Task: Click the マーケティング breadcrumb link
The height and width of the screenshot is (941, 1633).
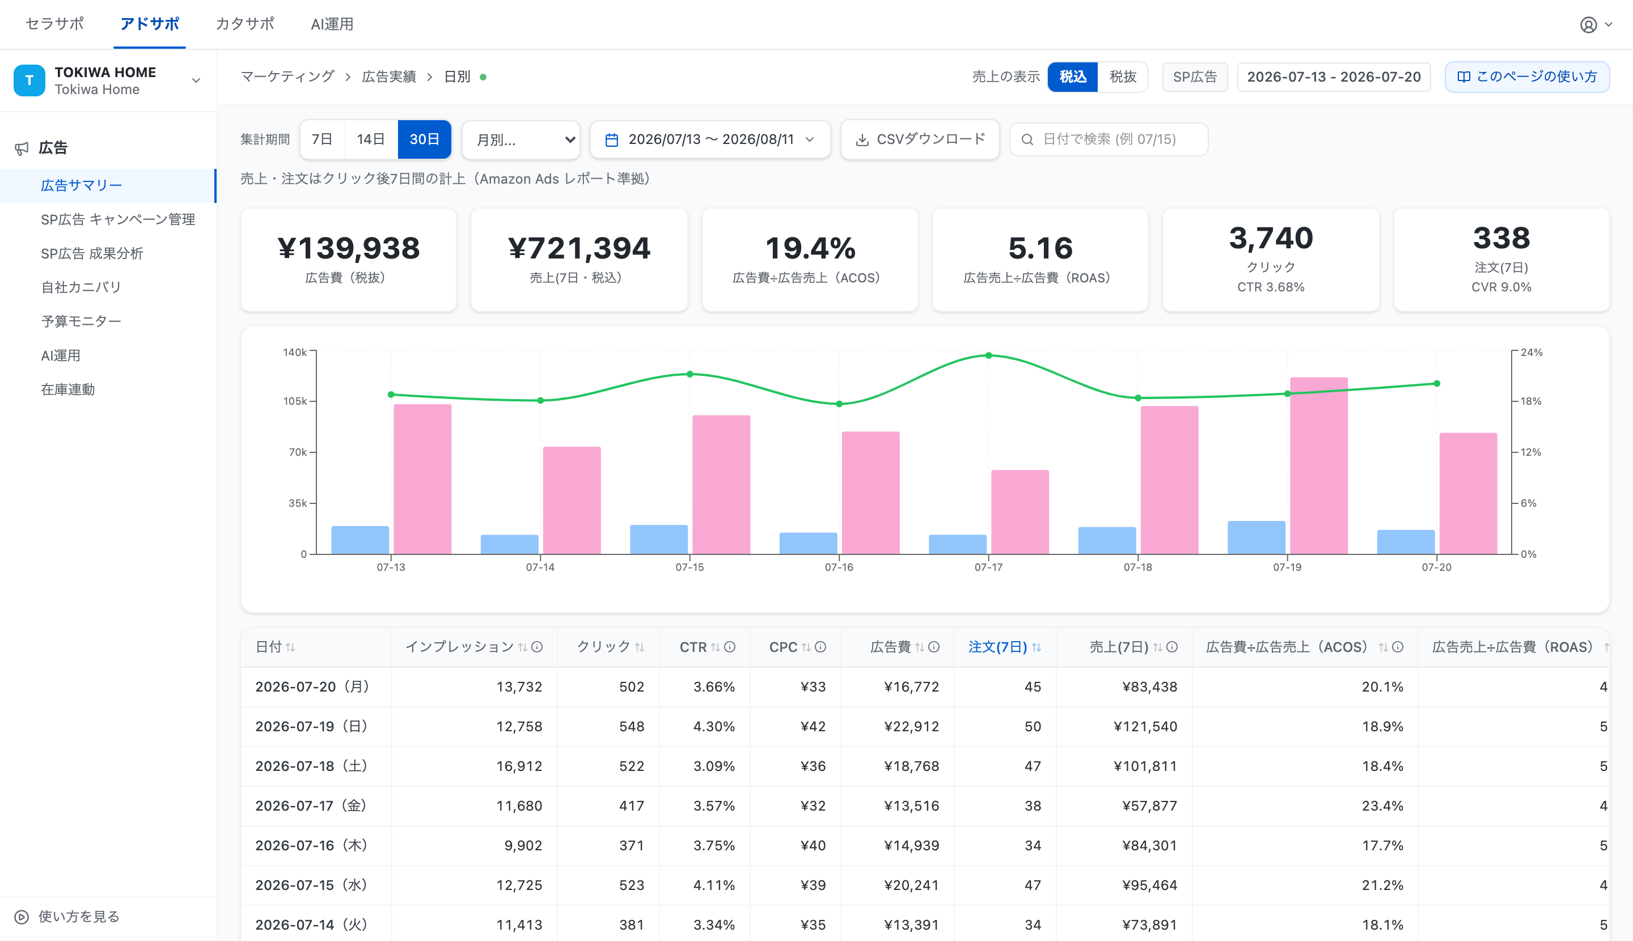Action: coord(287,77)
